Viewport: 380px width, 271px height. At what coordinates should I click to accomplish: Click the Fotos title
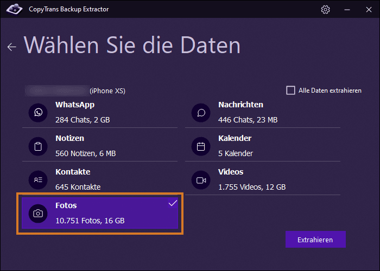66,205
